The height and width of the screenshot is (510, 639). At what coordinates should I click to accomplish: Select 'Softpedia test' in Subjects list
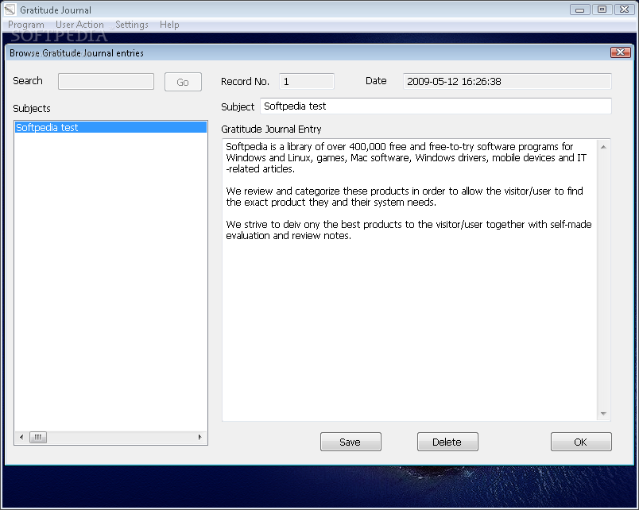(110, 127)
